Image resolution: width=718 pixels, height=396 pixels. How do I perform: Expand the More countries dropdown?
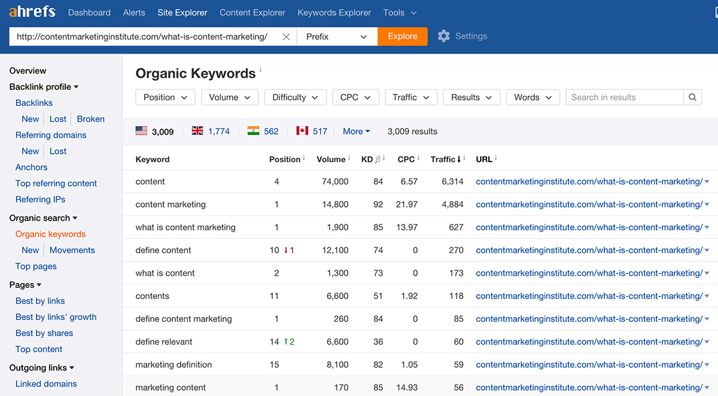click(357, 131)
